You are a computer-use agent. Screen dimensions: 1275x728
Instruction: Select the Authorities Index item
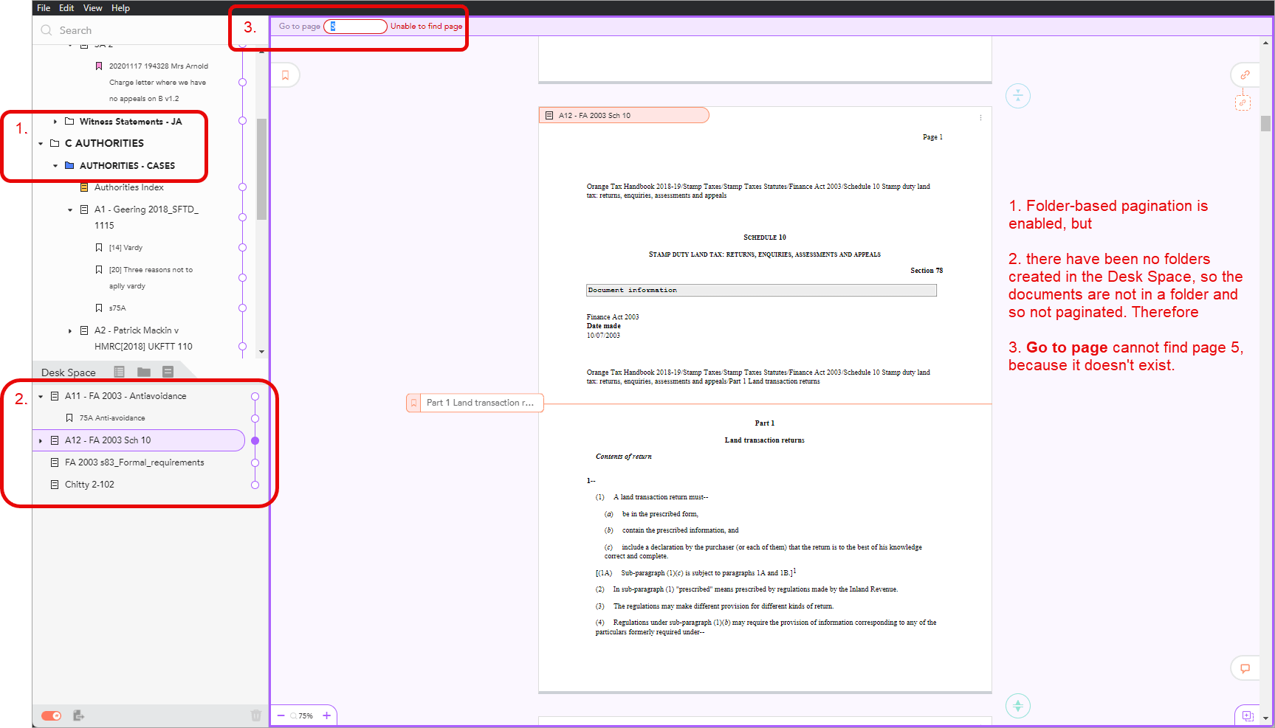click(x=128, y=187)
